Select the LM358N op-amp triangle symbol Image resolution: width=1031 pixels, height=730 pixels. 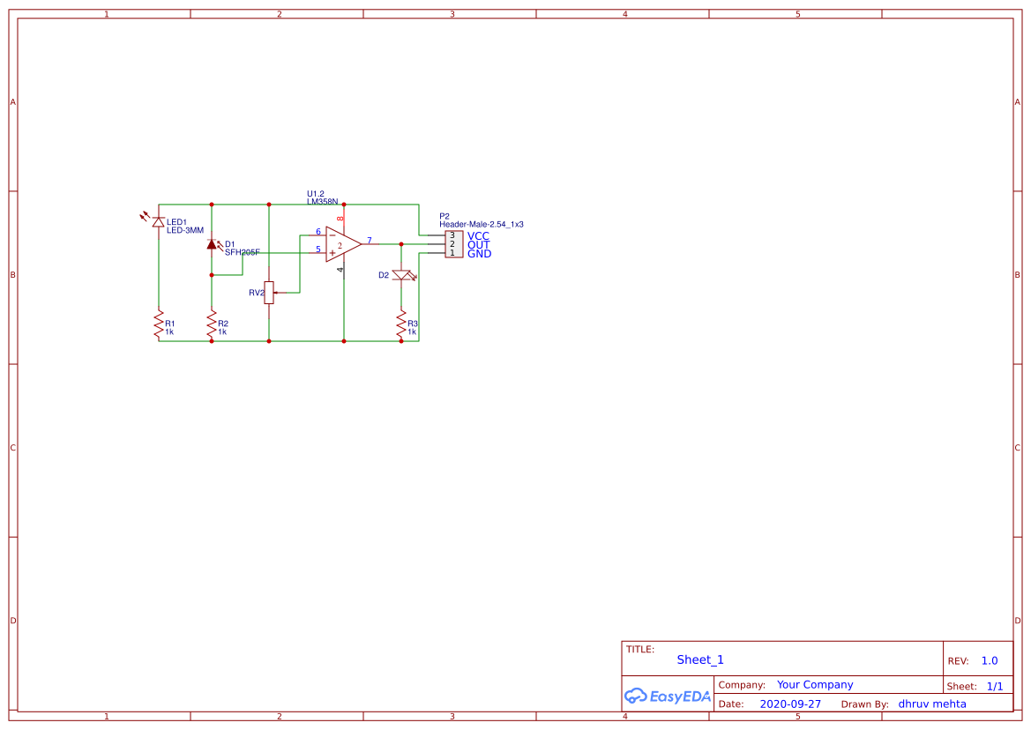pos(343,244)
